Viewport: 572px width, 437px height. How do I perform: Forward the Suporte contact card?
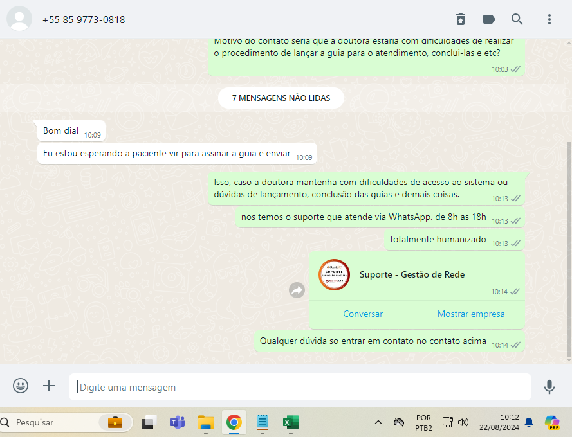[297, 290]
